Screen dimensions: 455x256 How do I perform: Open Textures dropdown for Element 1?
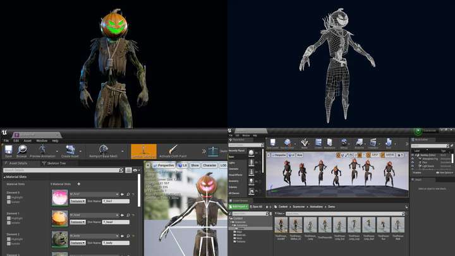coord(78,222)
